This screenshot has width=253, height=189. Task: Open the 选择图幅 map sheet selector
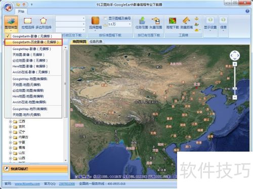click(x=95, y=24)
